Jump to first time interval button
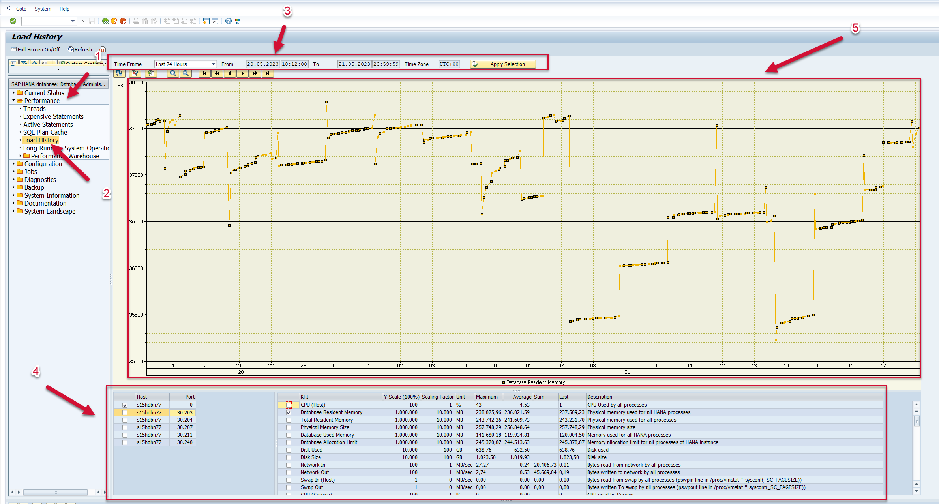Image resolution: width=939 pixels, height=504 pixels. pyautogui.click(x=204, y=73)
